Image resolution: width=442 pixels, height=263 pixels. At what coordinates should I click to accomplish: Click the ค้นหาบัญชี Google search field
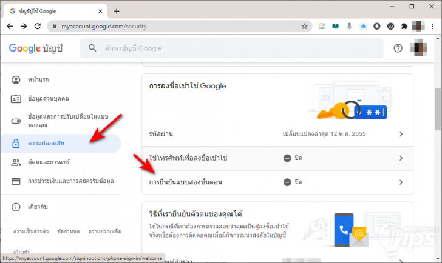tap(232, 48)
